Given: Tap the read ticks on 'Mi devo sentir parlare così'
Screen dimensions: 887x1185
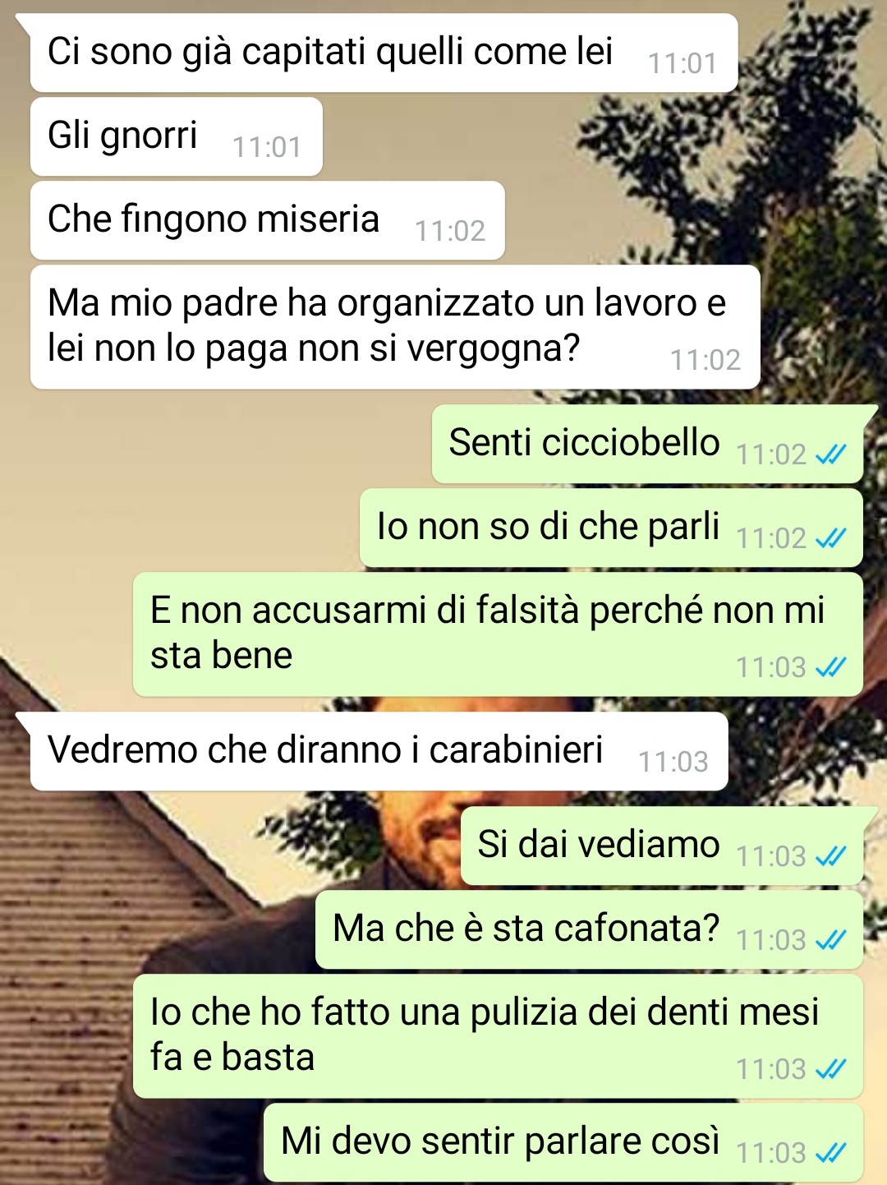Looking at the screenshot, I should pyautogui.click(x=830, y=1154).
